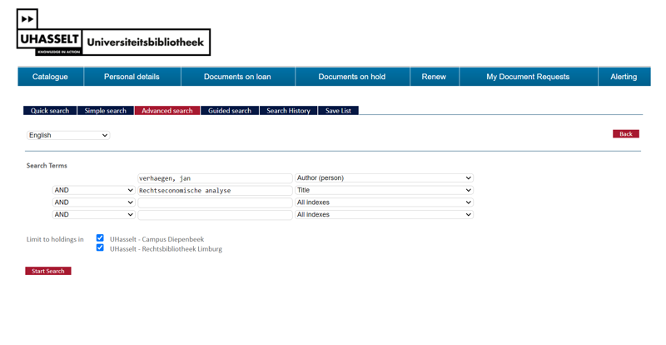
Task: Change the first AND boolean operator dropdown
Action: coord(93,191)
